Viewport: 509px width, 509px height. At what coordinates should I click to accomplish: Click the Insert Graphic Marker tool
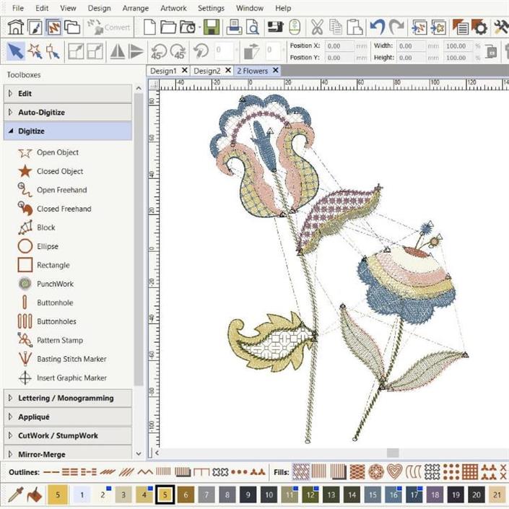71,378
